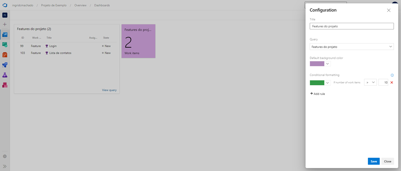Click the Save button
Viewport: 401px width, 171px height.
[374, 161]
